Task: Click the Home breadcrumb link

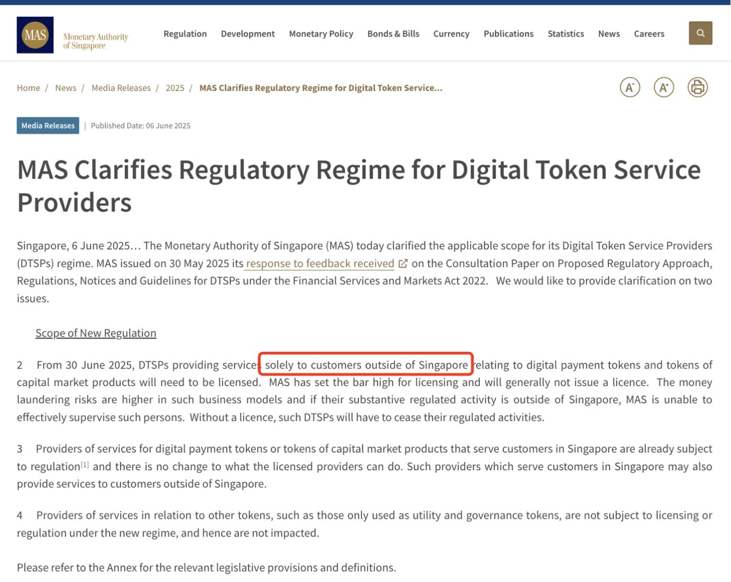Action: coord(28,88)
